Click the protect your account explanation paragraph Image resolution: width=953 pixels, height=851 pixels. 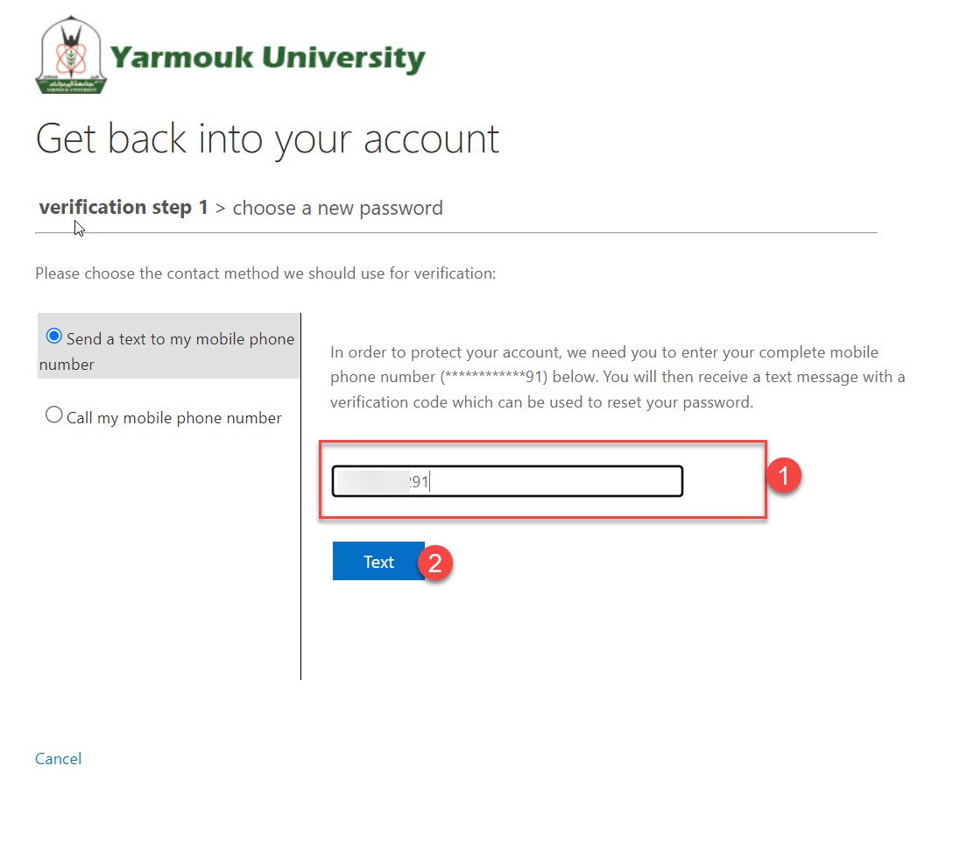point(618,377)
